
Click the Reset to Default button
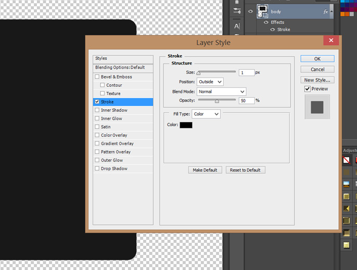(246, 170)
